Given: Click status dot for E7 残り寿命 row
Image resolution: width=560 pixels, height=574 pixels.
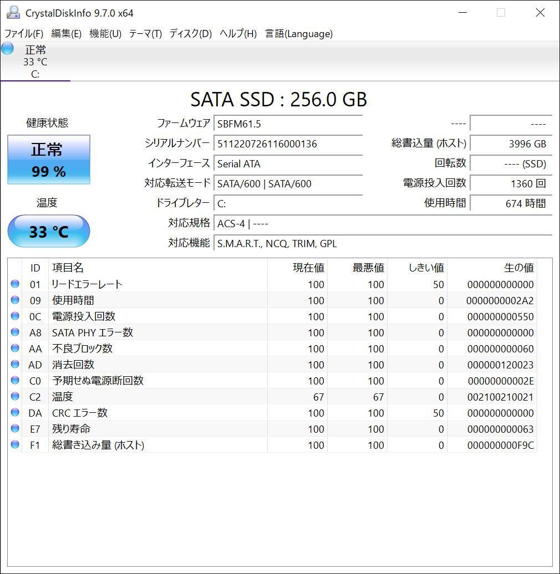Looking at the screenshot, I should (x=15, y=428).
